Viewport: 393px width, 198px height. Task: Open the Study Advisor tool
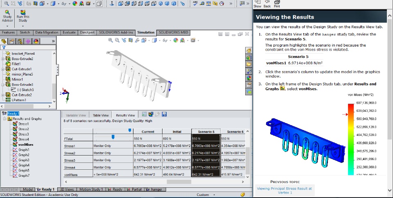point(7,16)
